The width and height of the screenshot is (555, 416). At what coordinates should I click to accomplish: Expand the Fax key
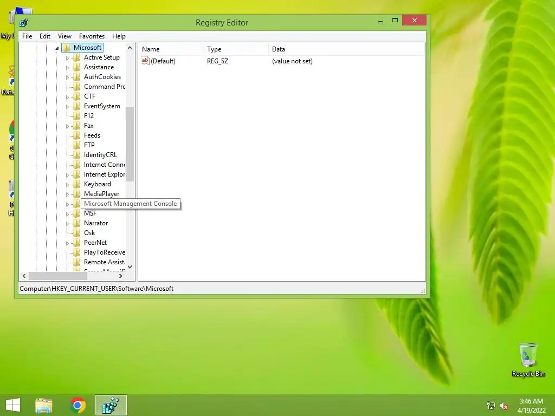click(67, 126)
